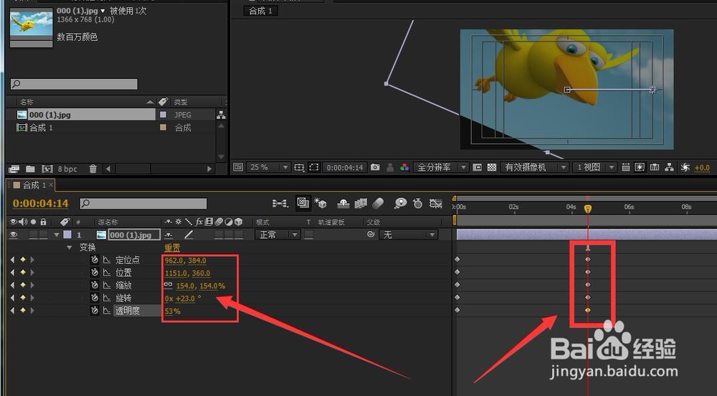
Task: Enable frame blending for all layers
Action: [361, 203]
